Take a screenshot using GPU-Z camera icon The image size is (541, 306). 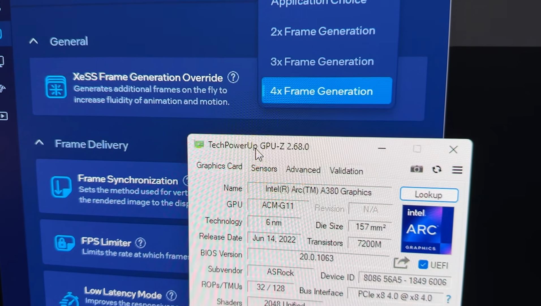point(417,169)
